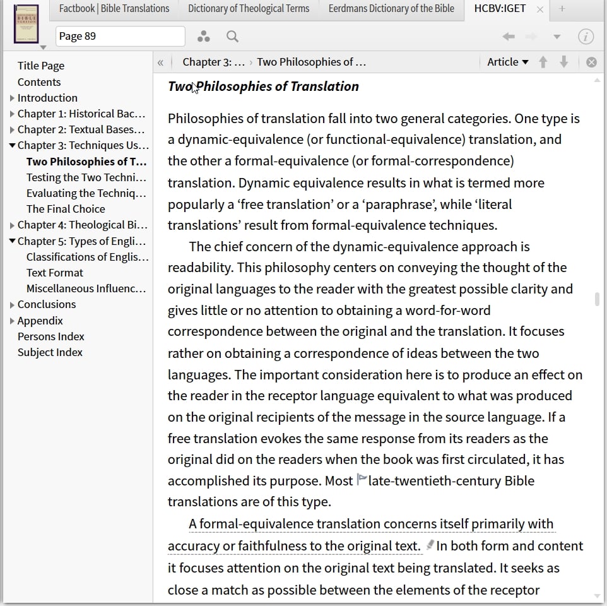This screenshot has height=606, width=607.
Task: Collapse Chapter 3: Techniques node
Action: click(x=12, y=146)
